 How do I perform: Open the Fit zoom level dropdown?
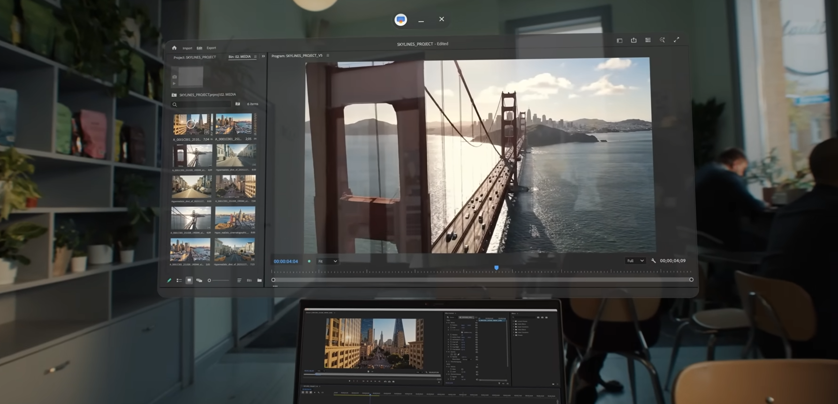tap(327, 261)
